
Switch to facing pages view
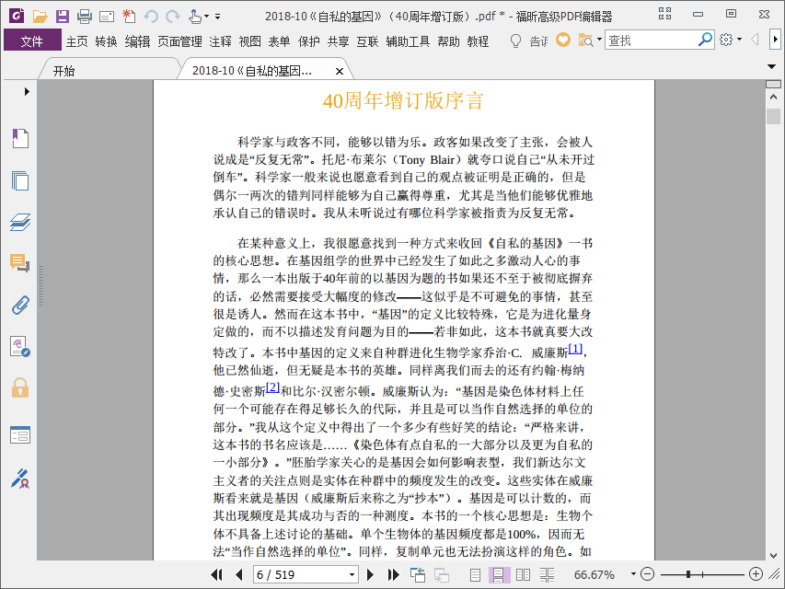(523, 574)
